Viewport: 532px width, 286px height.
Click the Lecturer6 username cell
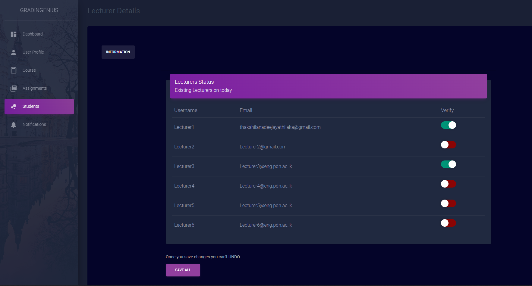coord(184,225)
